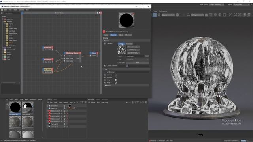Click the Locate Image button
Viewport: 253px width, 142px height.
coord(133,53)
